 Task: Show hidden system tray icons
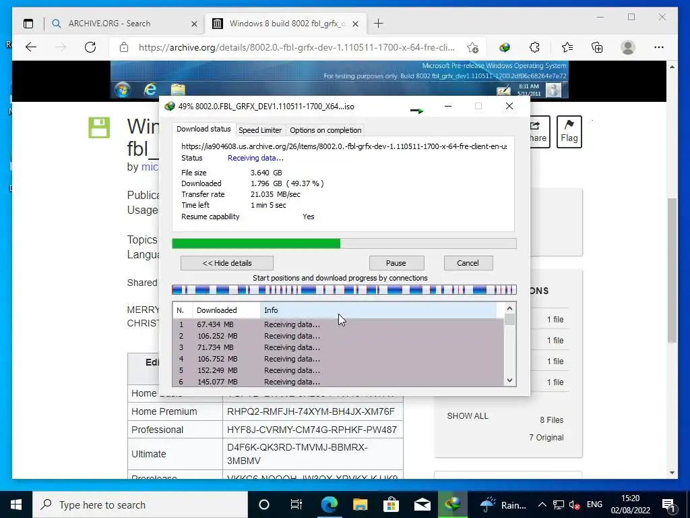click(542, 505)
